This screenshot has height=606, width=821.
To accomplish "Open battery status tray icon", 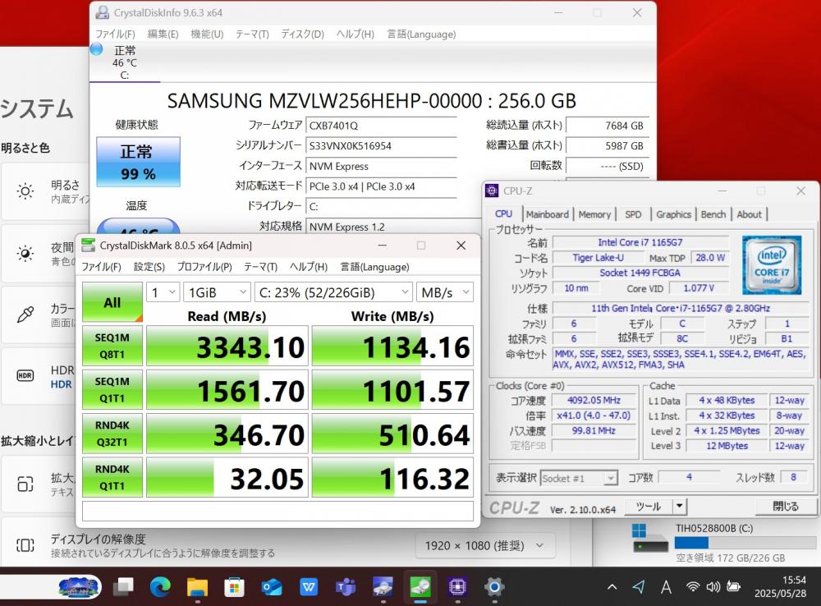I will tap(733, 587).
